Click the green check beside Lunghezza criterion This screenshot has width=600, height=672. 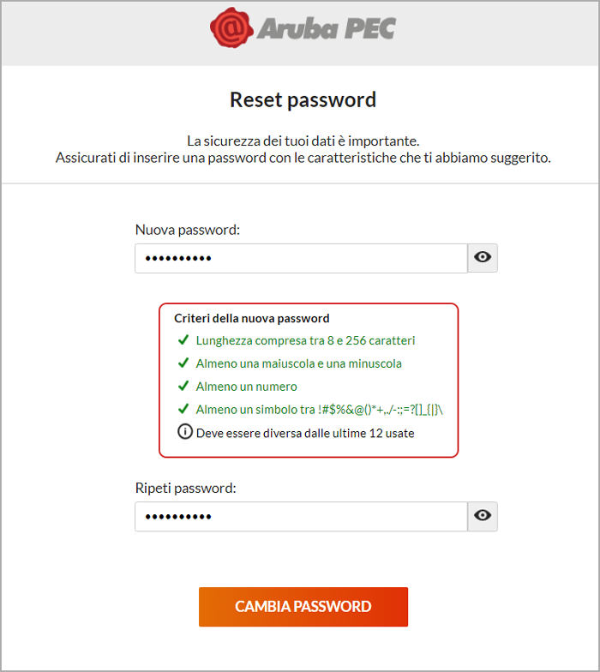(183, 340)
